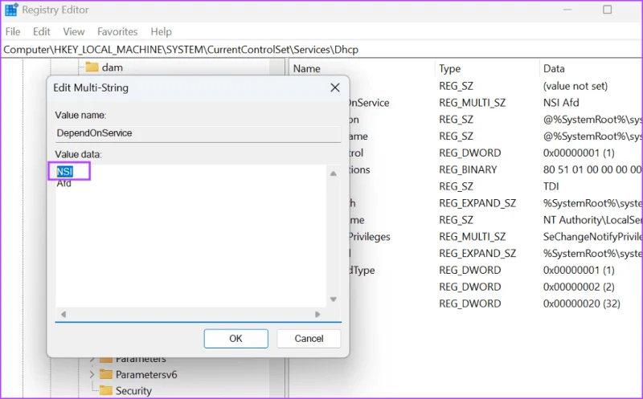643x399 pixels.
Task: Confirm with the OK button
Action: point(235,338)
